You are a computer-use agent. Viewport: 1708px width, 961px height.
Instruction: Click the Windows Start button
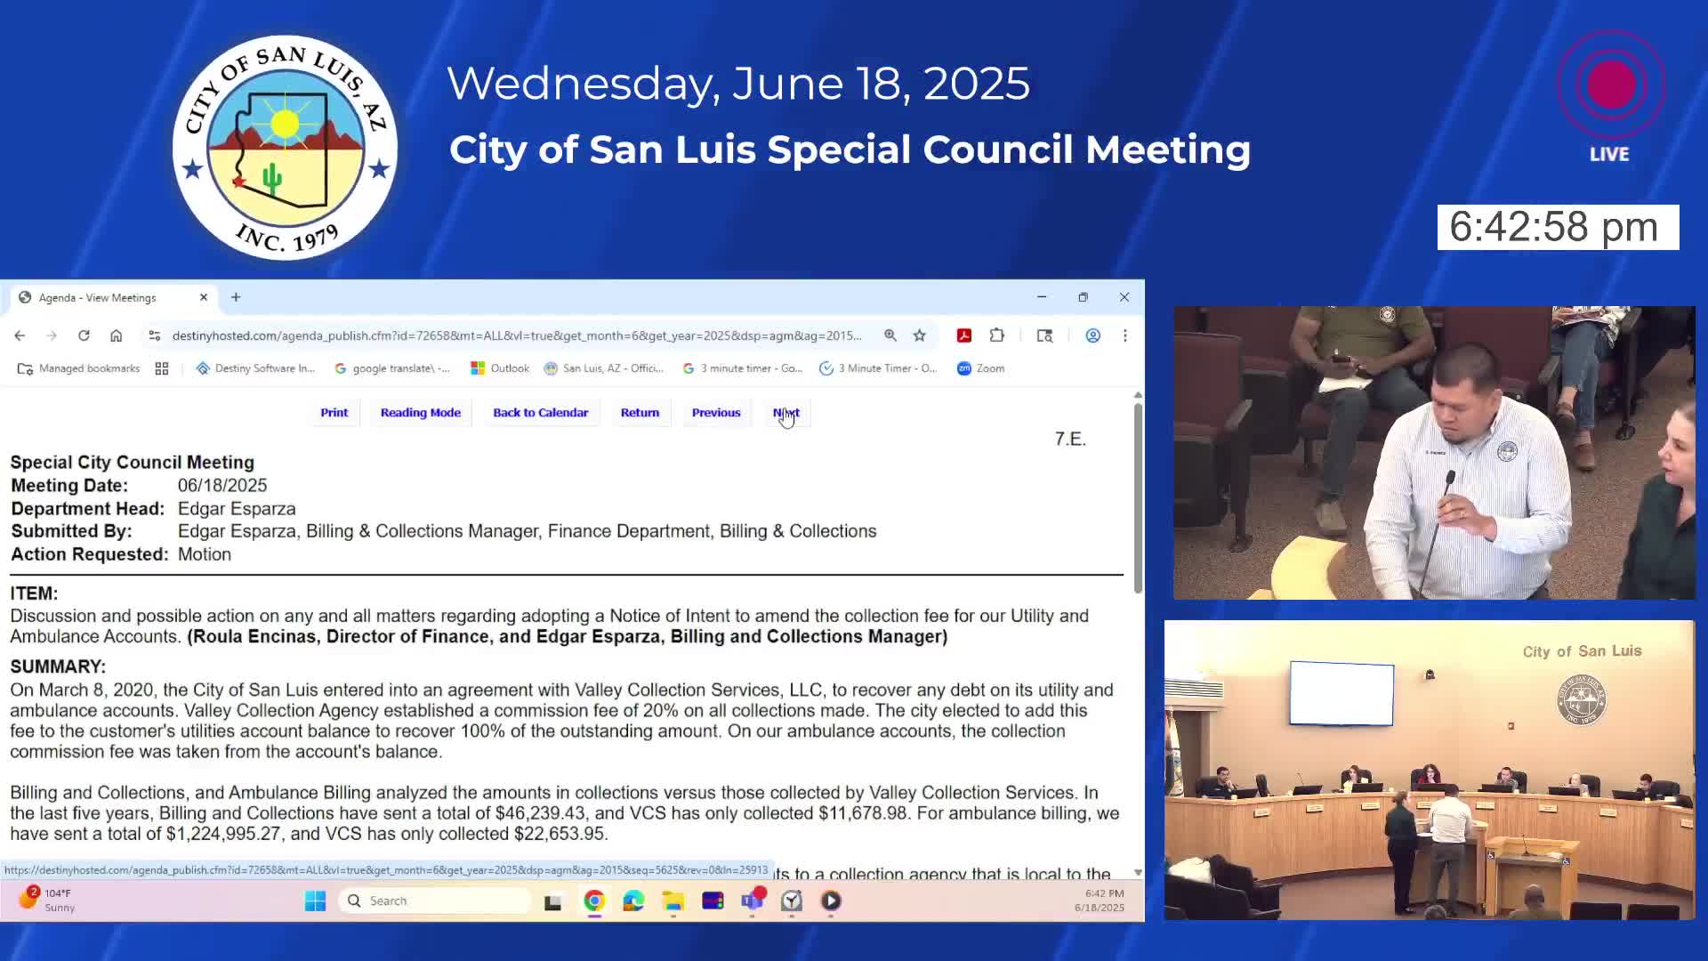click(315, 900)
